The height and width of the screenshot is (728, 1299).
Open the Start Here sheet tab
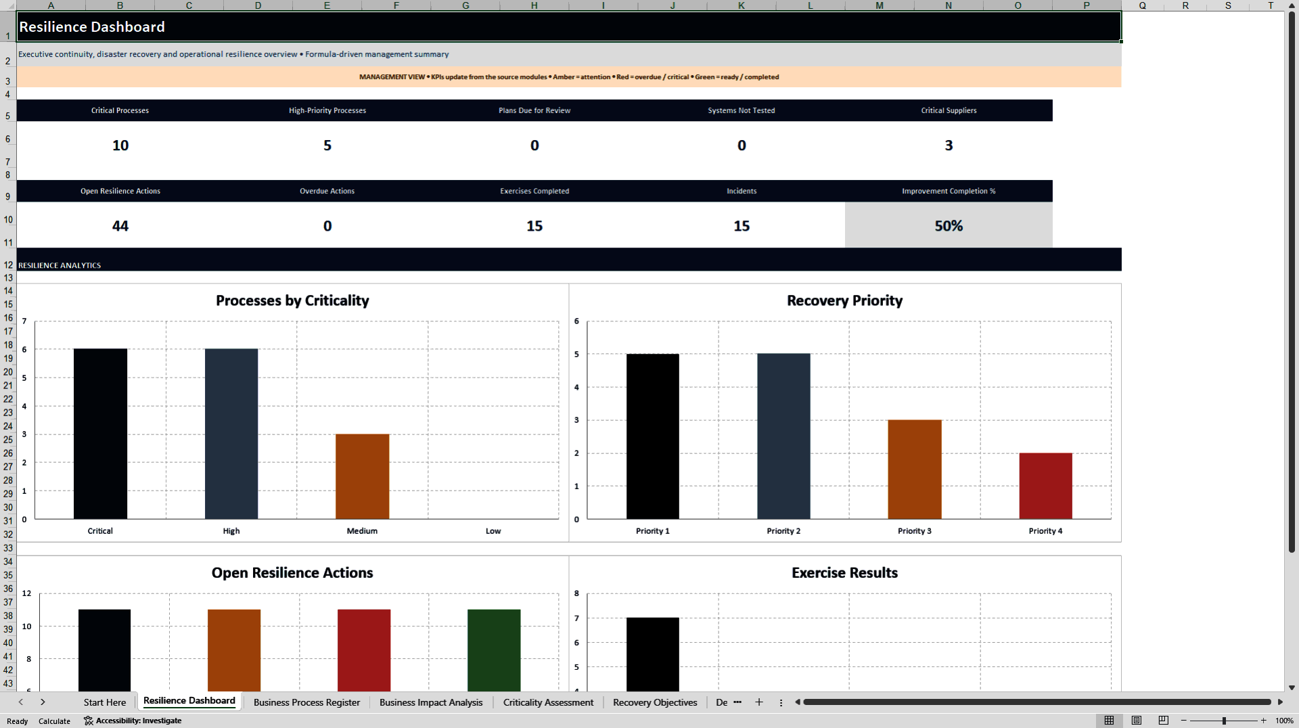pyautogui.click(x=105, y=702)
